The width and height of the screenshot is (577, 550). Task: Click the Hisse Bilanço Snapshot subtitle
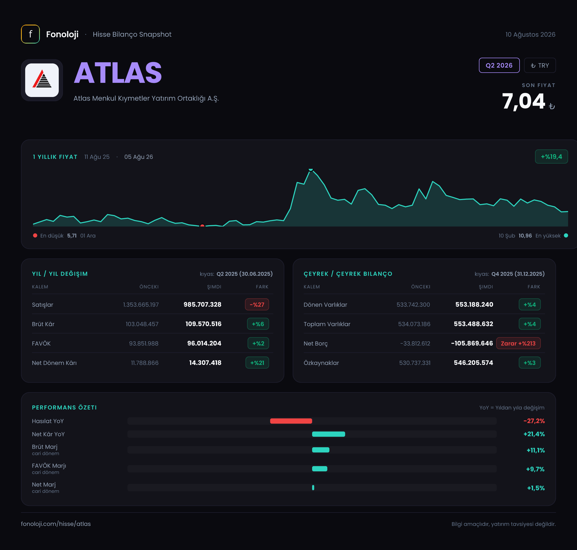(x=132, y=34)
